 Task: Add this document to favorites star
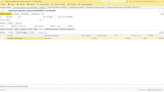tap(7, 11)
